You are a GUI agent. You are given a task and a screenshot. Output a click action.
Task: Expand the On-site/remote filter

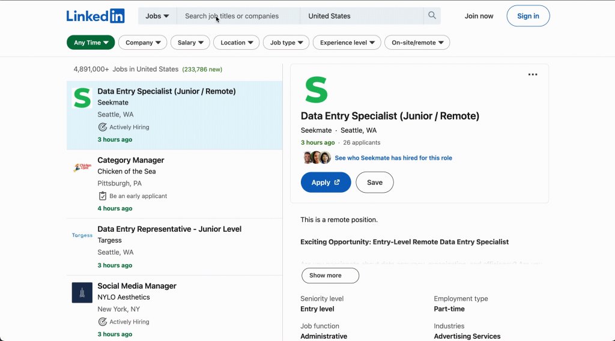pos(417,43)
